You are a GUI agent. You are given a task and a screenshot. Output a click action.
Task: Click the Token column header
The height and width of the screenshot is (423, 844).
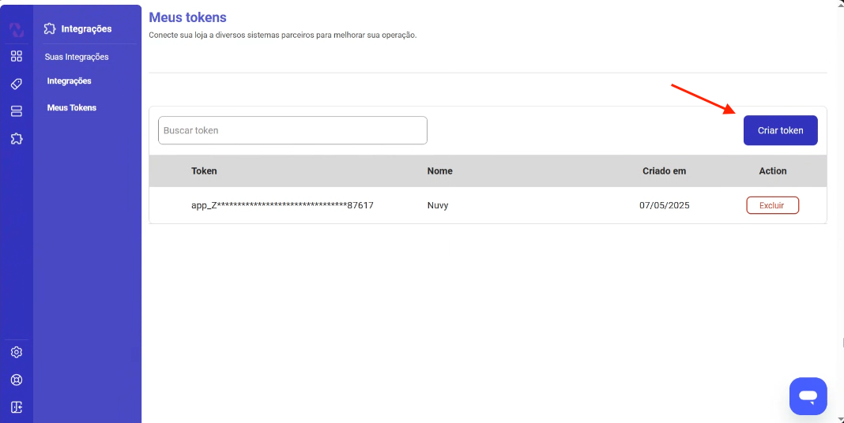[x=204, y=170]
